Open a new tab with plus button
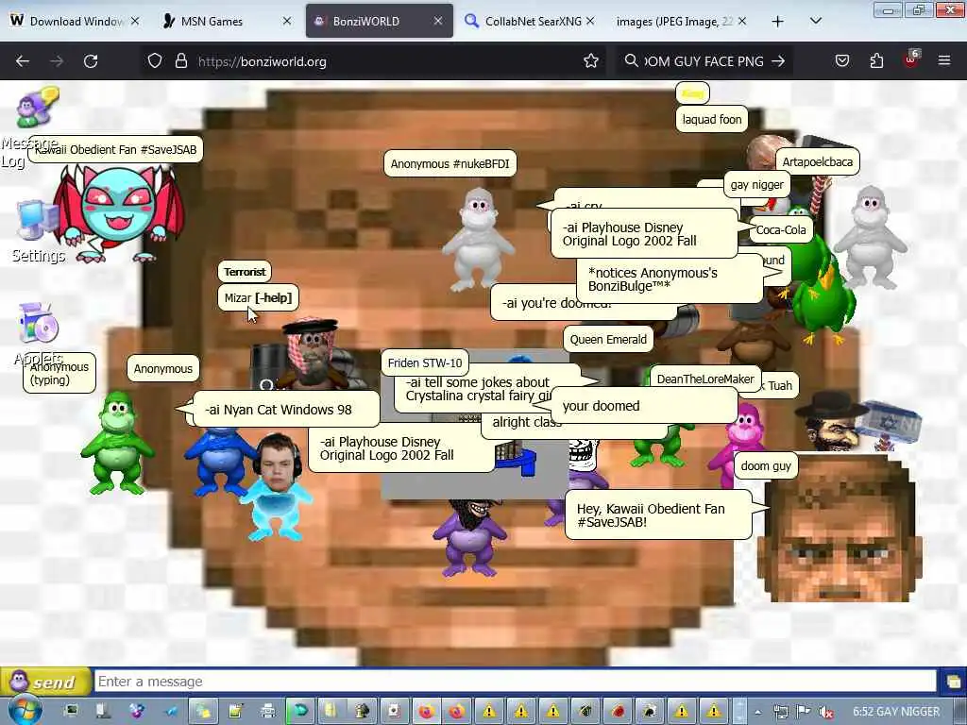The image size is (967, 725). click(x=778, y=22)
